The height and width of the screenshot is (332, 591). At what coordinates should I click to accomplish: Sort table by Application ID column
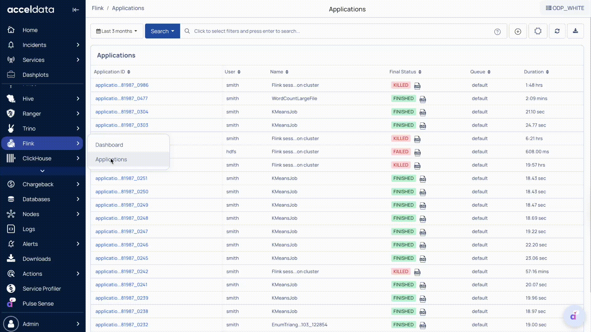[129, 72]
